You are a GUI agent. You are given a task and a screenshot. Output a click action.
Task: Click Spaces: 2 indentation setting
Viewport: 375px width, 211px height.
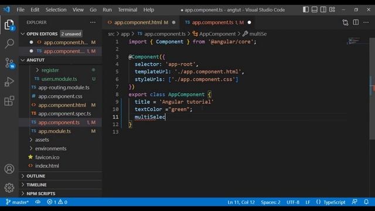point(271,202)
